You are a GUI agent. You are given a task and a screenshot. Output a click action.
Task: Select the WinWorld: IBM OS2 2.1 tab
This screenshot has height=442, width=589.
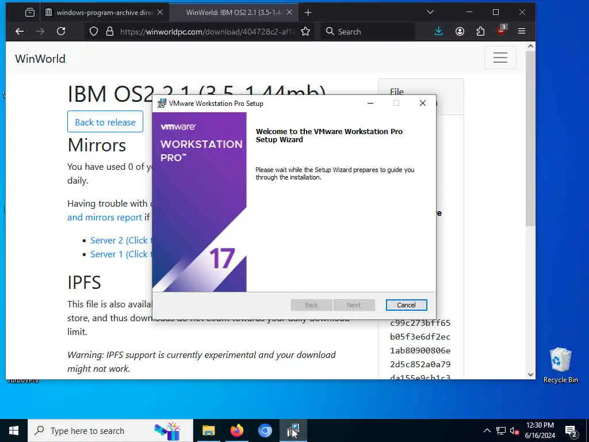click(x=234, y=13)
